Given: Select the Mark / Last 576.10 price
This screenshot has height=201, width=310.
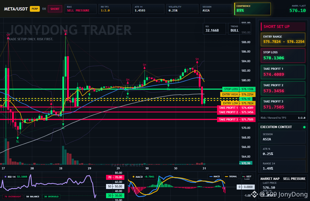Looking at the screenshot, I should pyautogui.click(x=297, y=10).
